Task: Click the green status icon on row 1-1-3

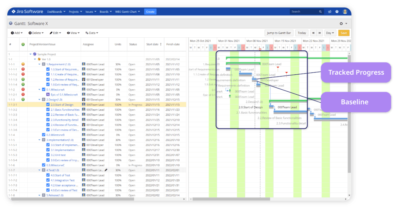Action: click(23, 99)
